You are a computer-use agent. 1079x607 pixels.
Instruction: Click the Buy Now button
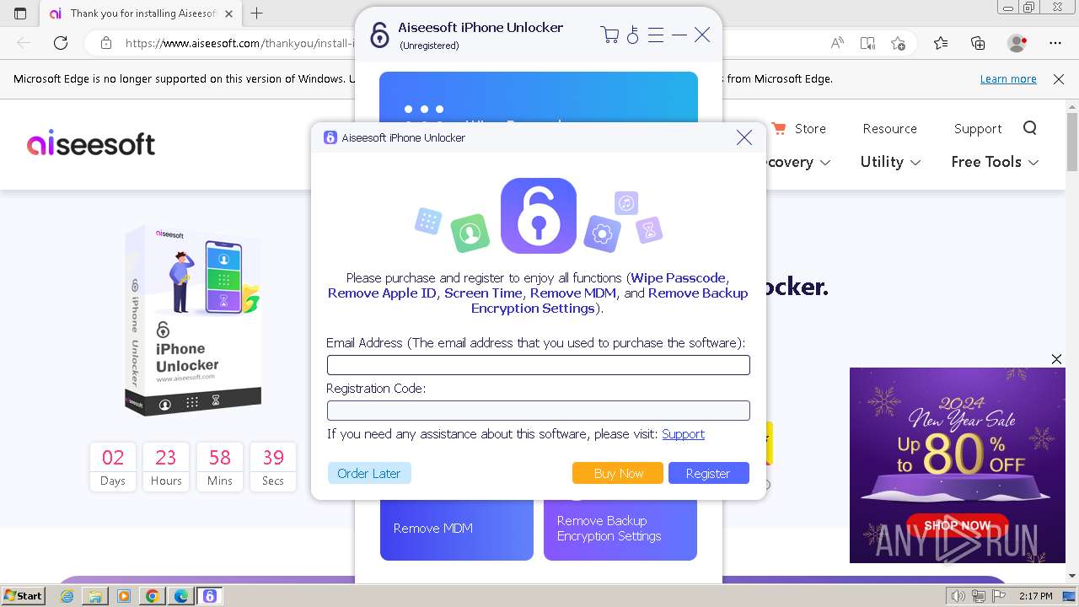pyautogui.click(x=618, y=473)
